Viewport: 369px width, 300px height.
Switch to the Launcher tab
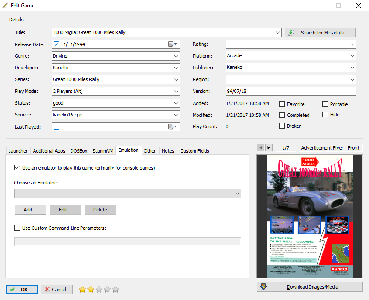[18, 151]
